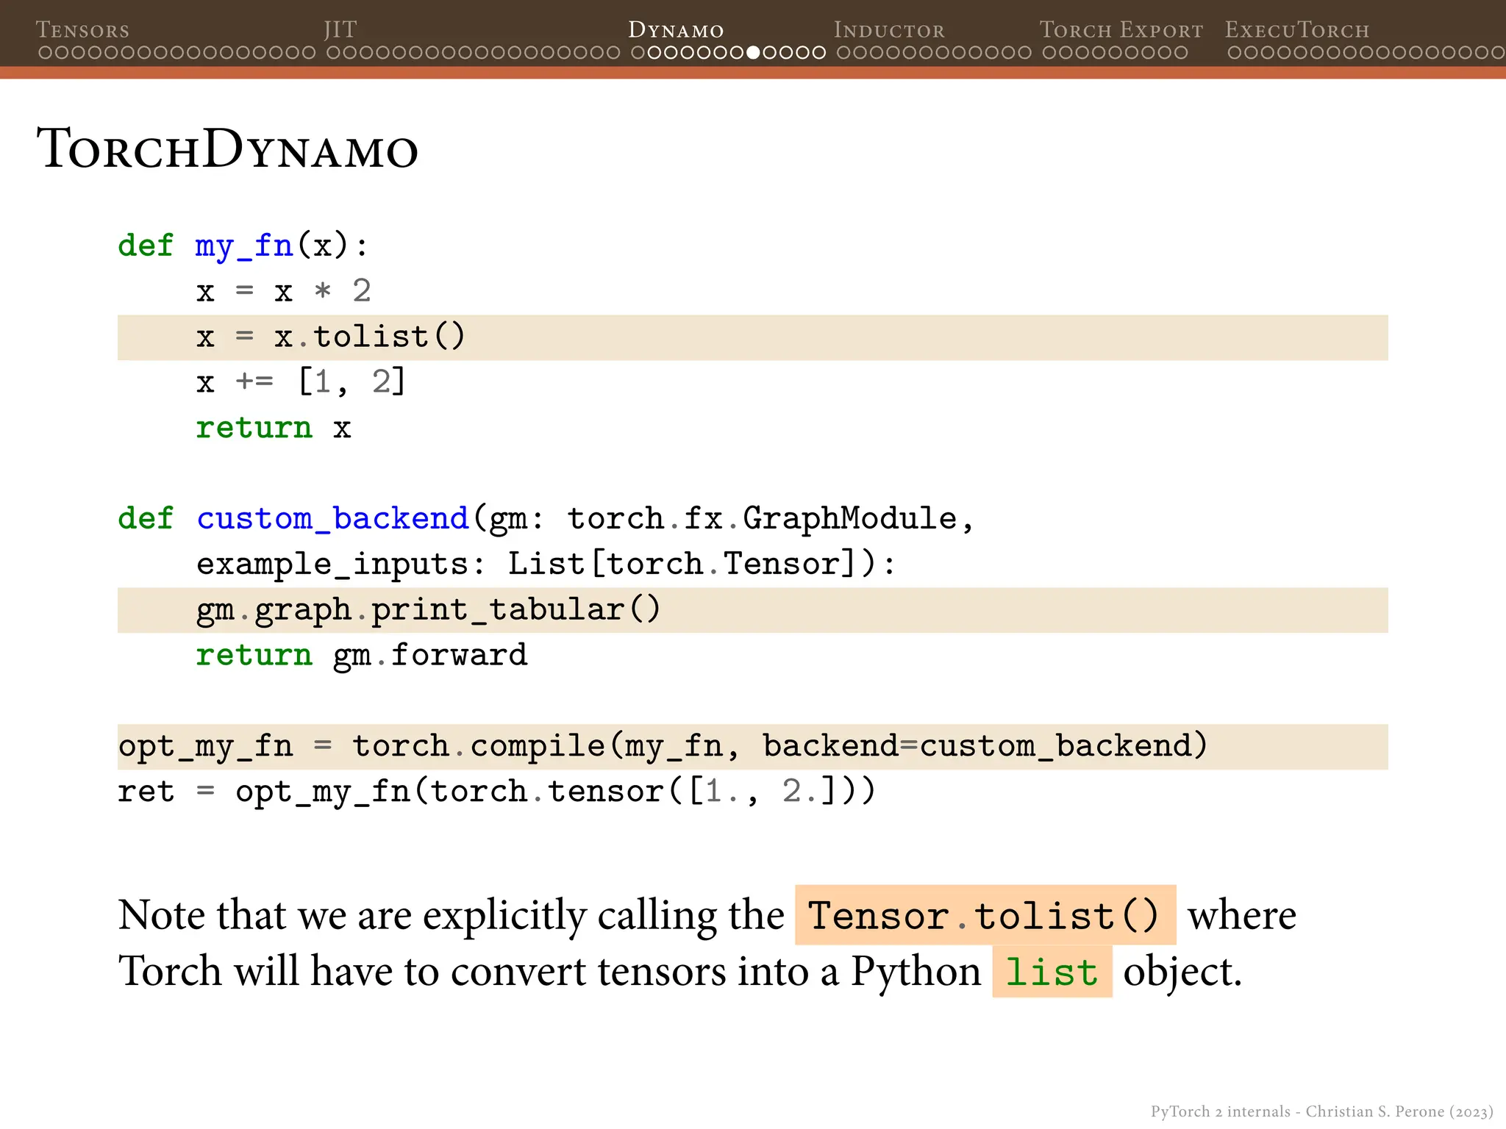Select the first slide dot under Tensors
The height and width of the screenshot is (1129, 1506).
(46, 53)
